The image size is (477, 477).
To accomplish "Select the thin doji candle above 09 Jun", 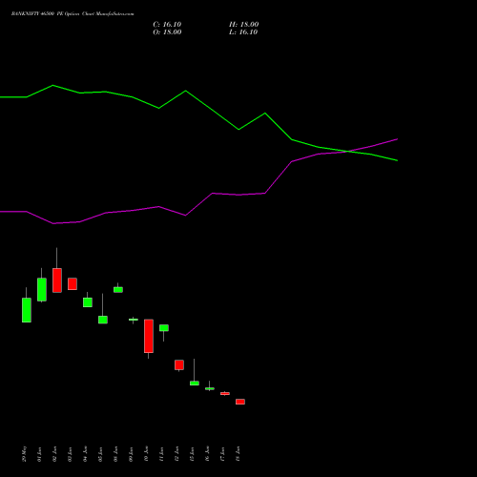I will click(134, 320).
